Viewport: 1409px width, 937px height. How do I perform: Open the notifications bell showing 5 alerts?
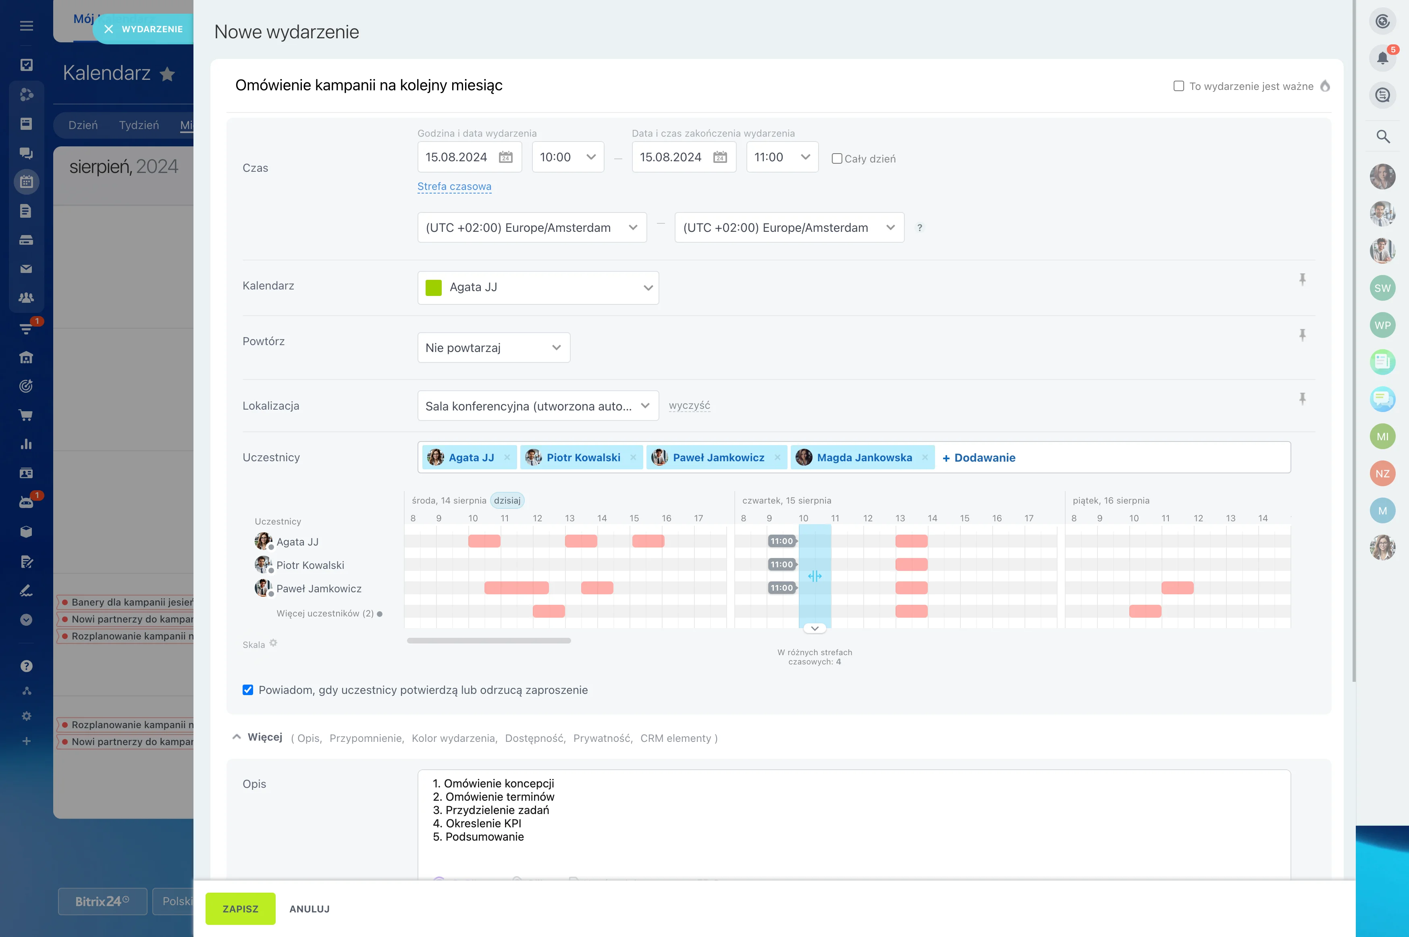[1383, 58]
